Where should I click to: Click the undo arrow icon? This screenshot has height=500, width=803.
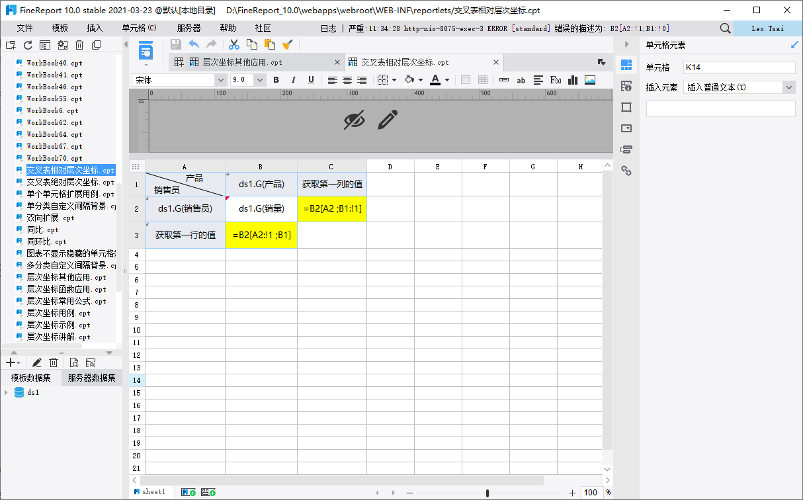194,44
